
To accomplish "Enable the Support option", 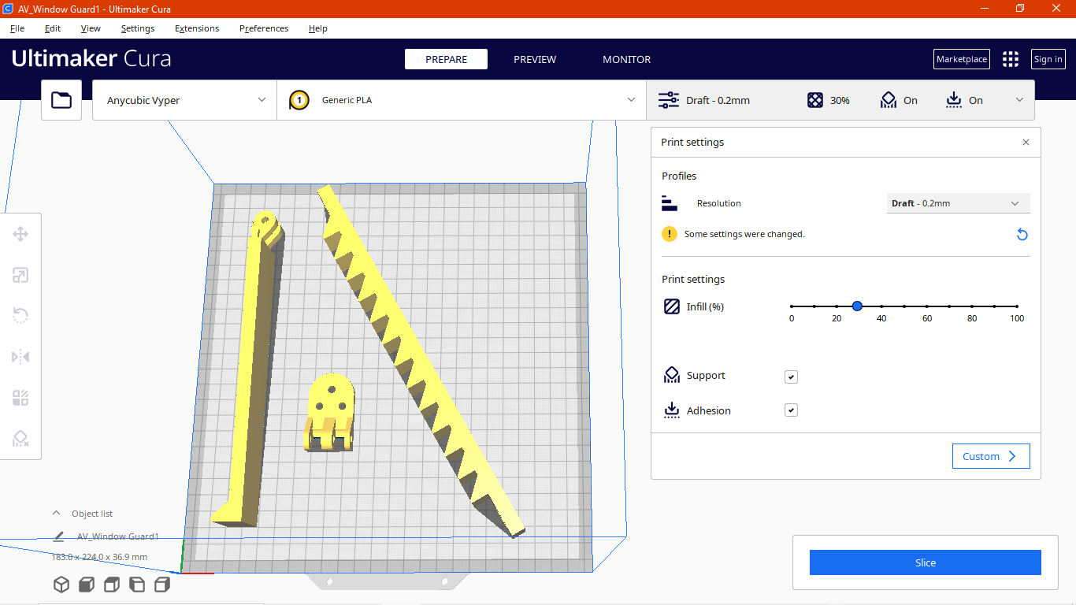I will (x=791, y=377).
